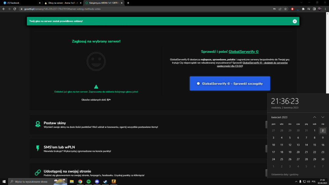Open the Udostępnij na swojej stronie heading
Screen dimensions: 329x185
tap(67, 171)
